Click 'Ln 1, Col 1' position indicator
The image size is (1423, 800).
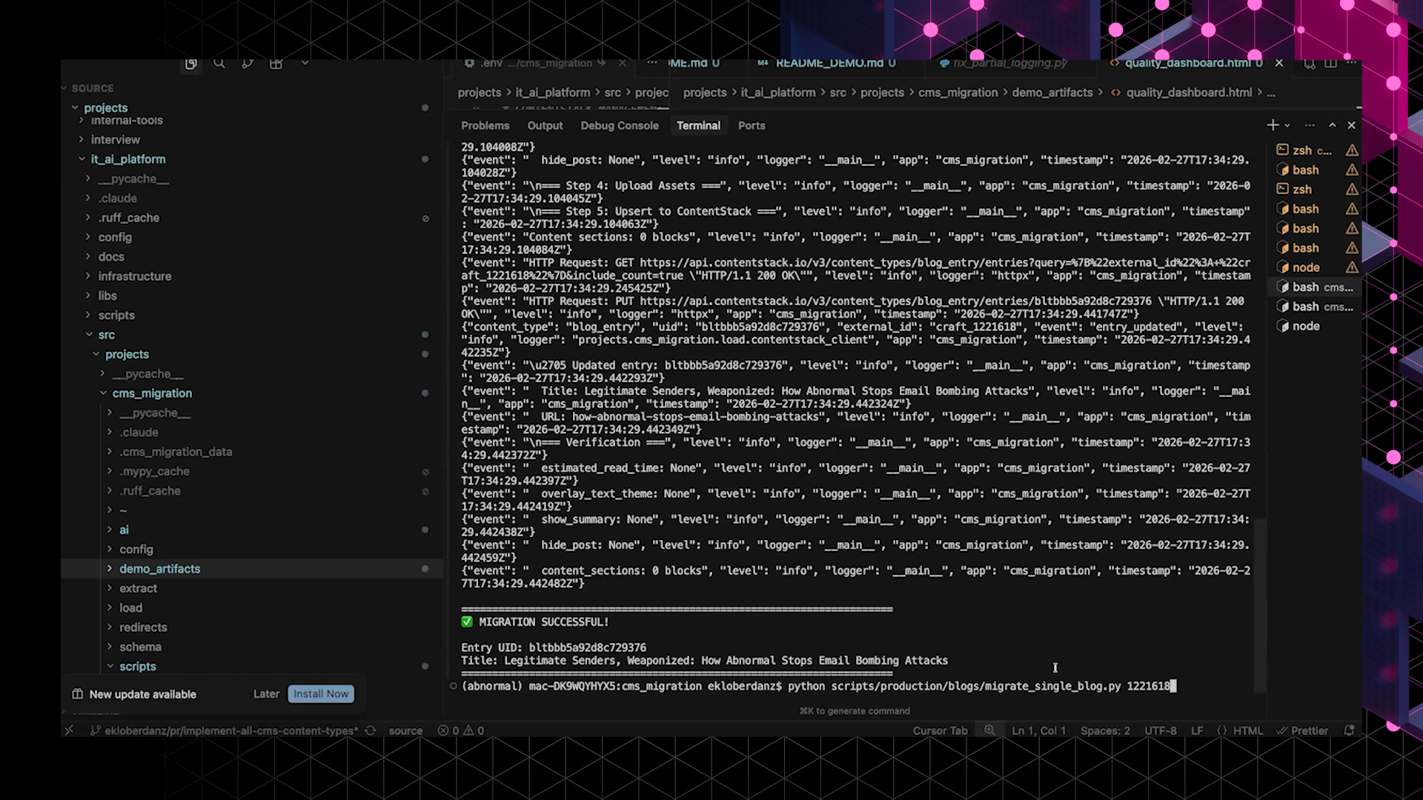[x=1038, y=730]
